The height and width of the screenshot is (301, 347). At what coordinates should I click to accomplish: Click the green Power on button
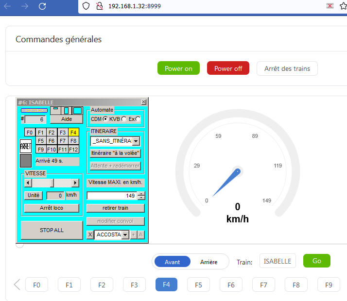tap(178, 68)
